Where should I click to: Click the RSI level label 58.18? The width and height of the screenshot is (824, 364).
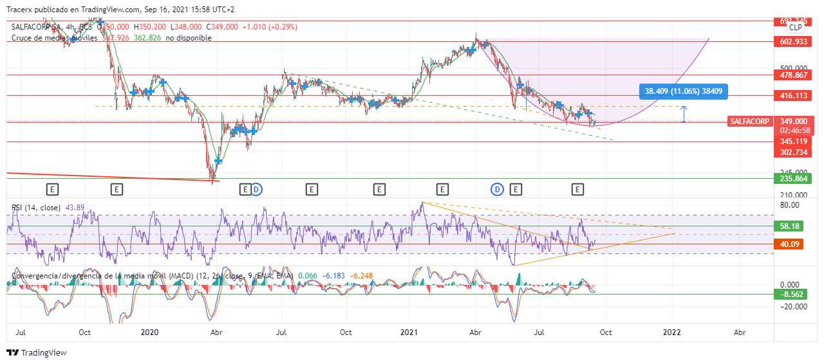pos(789,226)
